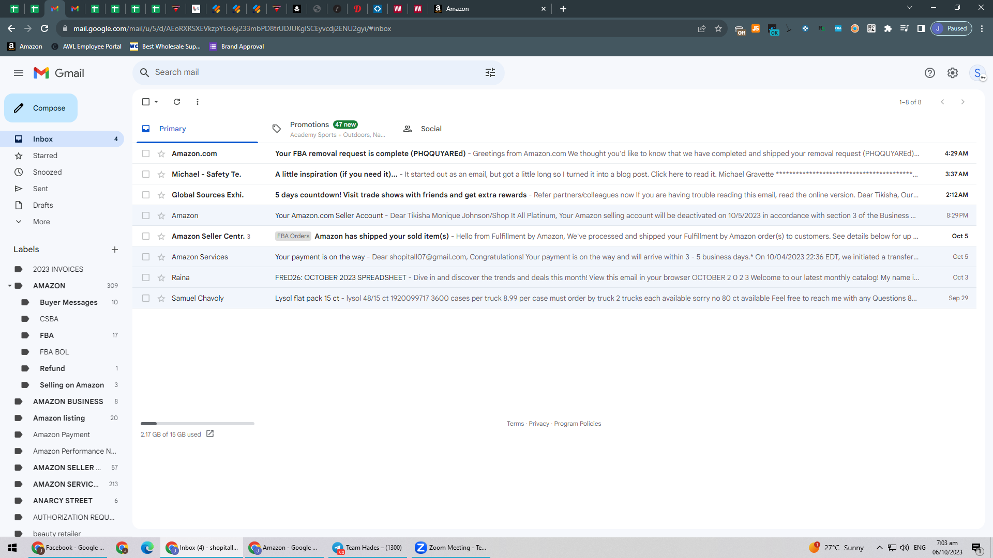
Task: Go to newer messages arrow
Action: click(942, 102)
